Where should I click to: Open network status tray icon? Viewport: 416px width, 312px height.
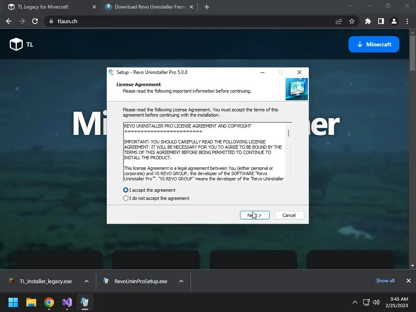(366, 302)
